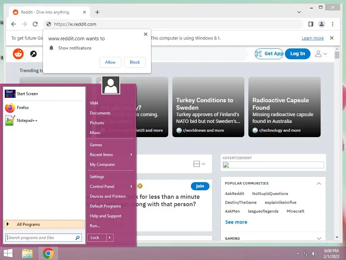The image size is (346, 260).
Task: Open a new Chrome tab
Action: 97,12
